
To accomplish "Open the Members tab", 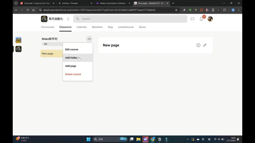I will pos(97,27).
